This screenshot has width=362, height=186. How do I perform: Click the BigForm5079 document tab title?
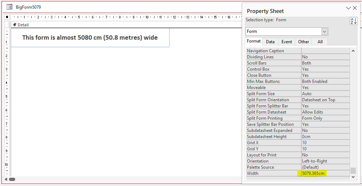(x=28, y=7)
